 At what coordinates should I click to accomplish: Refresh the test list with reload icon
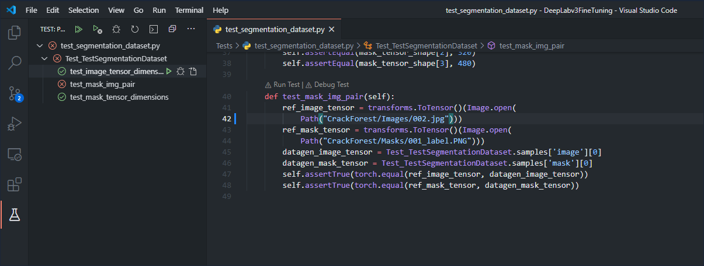135,29
